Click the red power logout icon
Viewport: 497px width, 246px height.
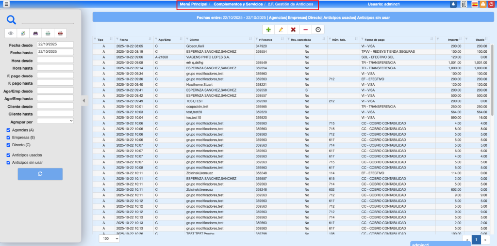[x=492, y=4]
